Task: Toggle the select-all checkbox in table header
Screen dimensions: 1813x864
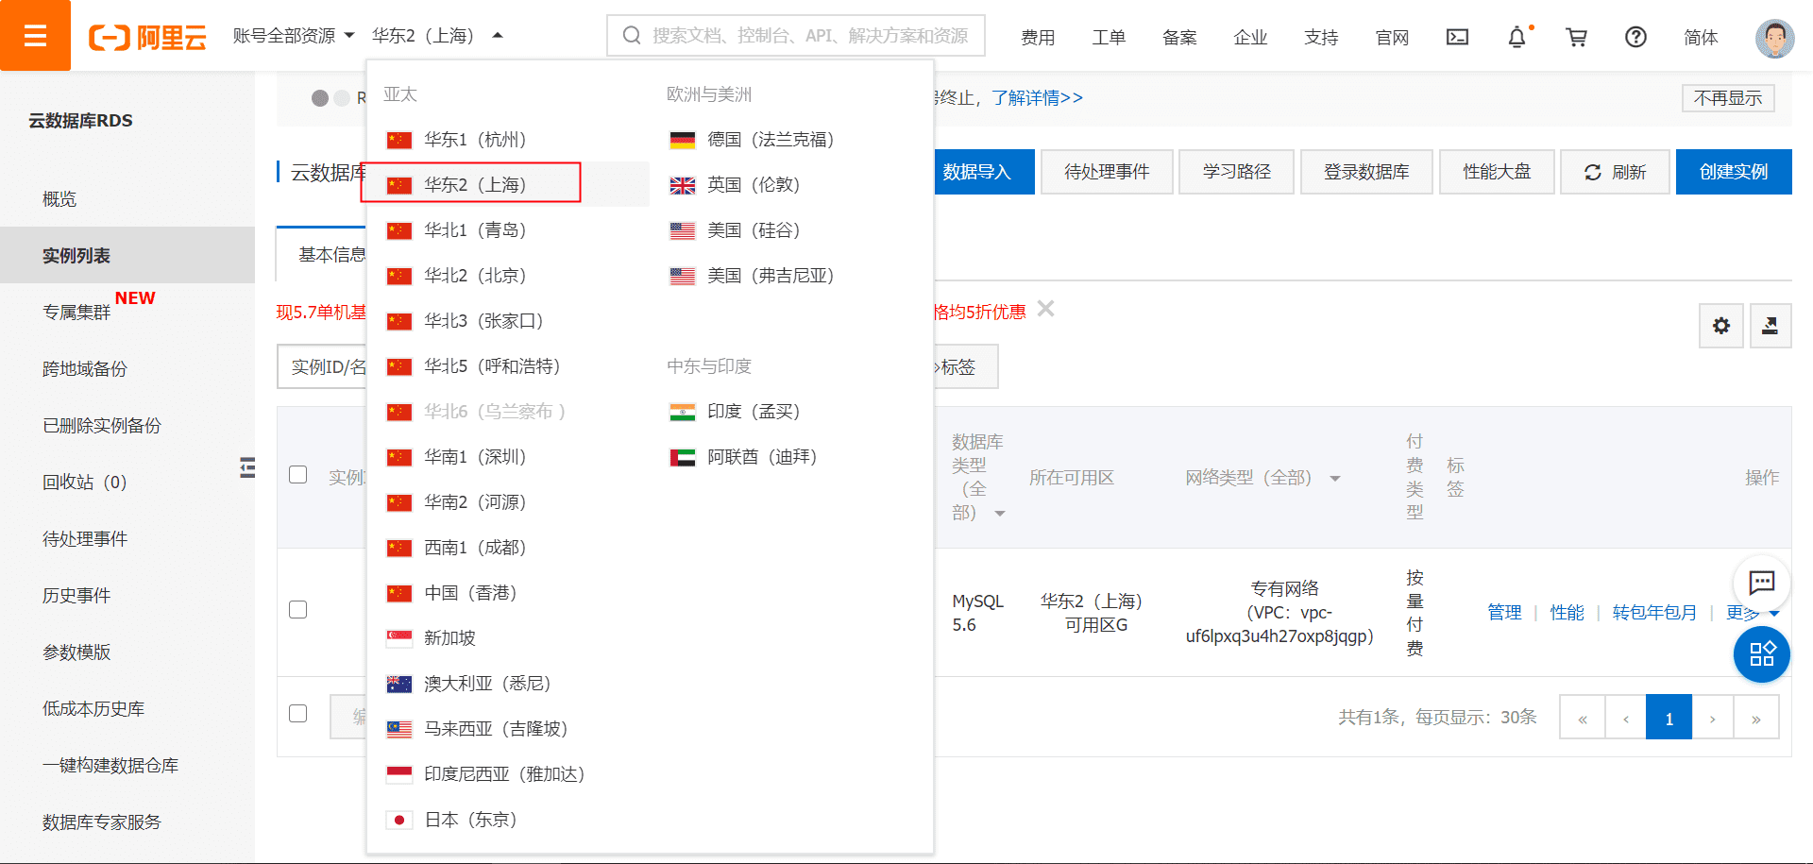Action: click(298, 474)
